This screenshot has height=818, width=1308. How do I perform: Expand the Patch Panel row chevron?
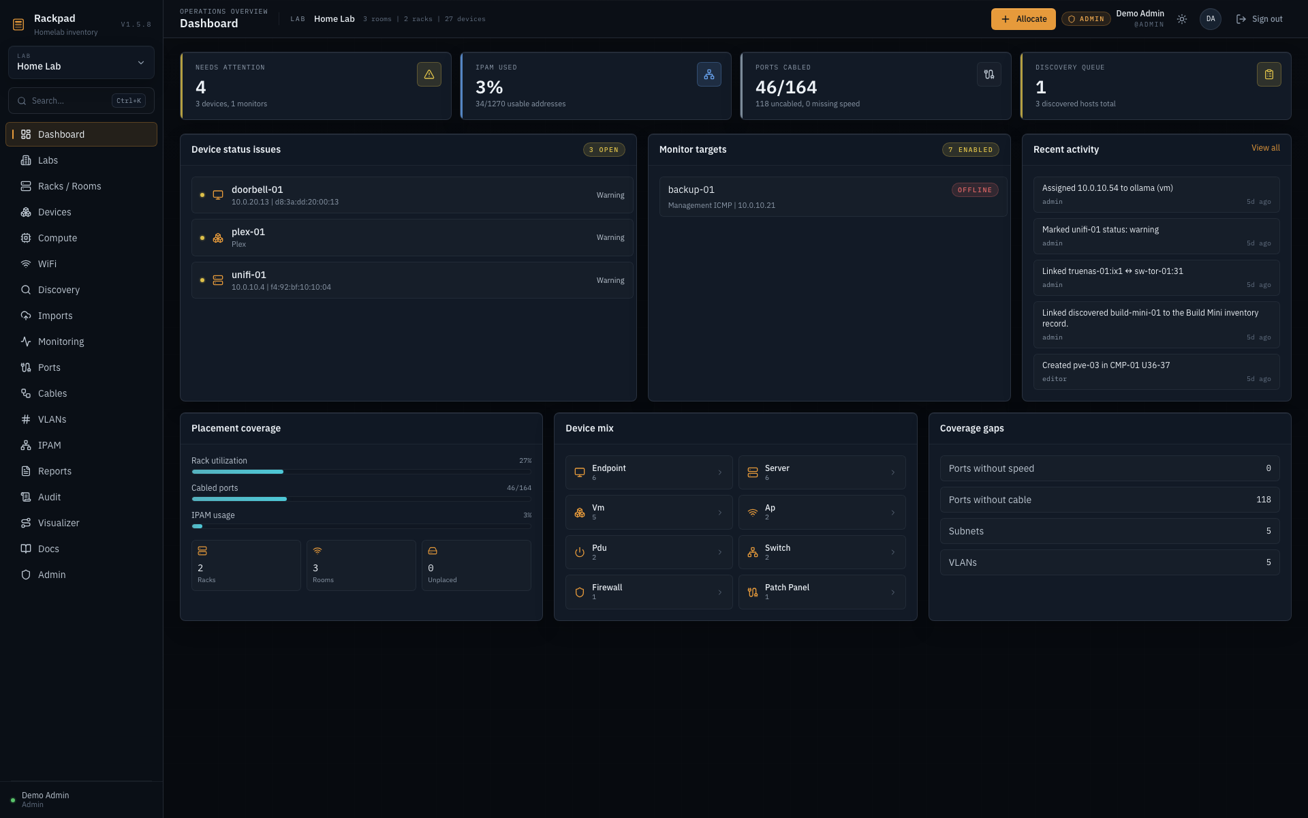pyautogui.click(x=893, y=592)
